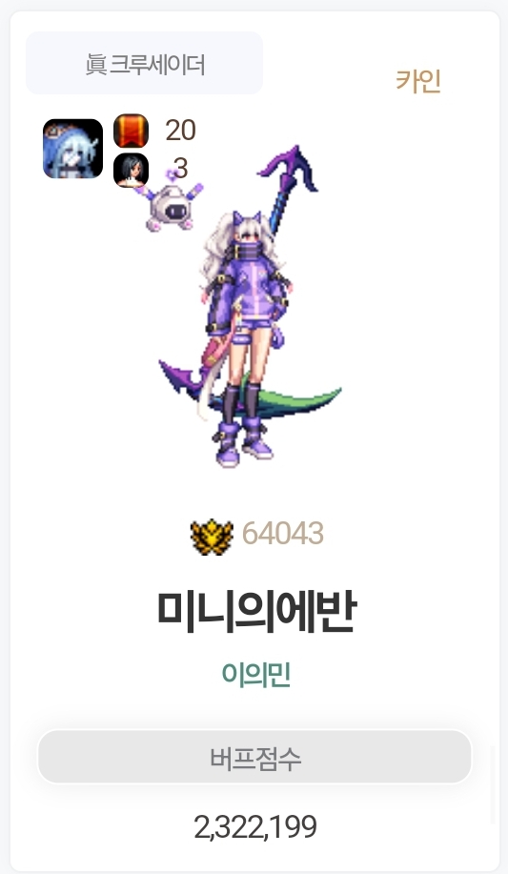This screenshot has width=508, height=874.
Task: Click the 버프점수 button
Action: pyautogui.click(x=254, y=757)
